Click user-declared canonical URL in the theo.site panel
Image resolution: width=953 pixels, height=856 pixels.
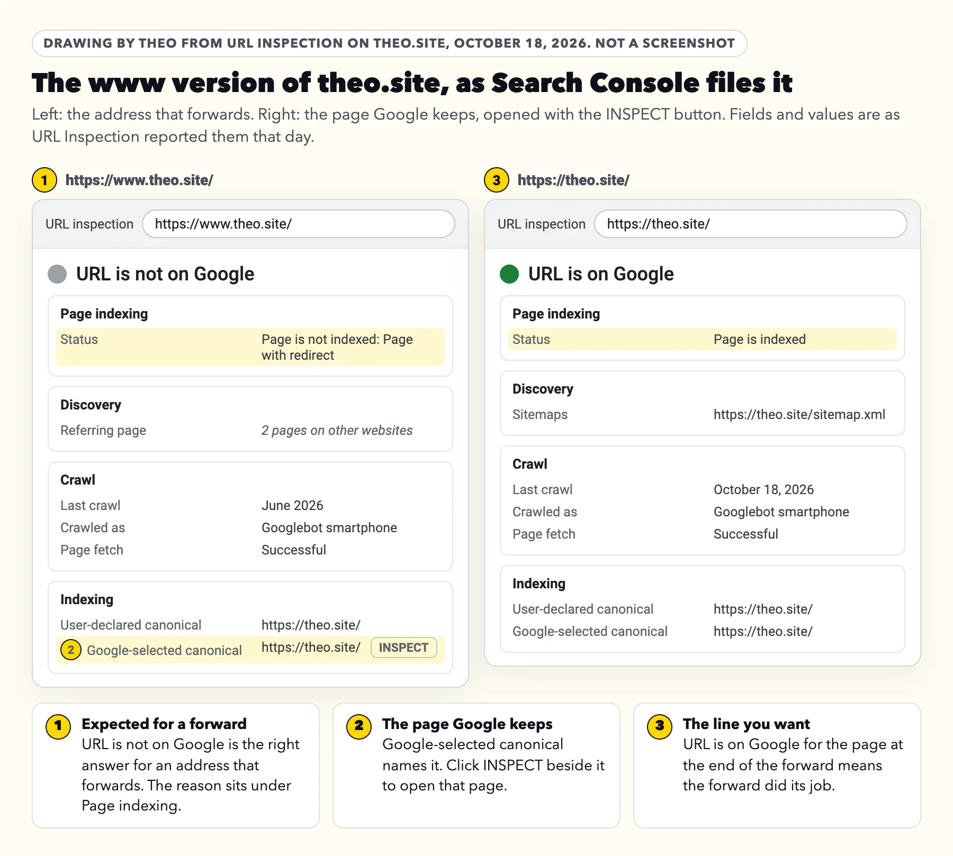pos(763,609)
